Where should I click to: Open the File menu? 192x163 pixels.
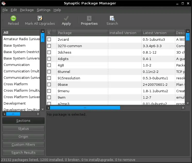tap(5, 10)
